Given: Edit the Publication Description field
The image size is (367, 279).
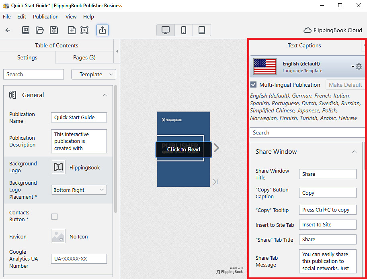Looking at the screenshot, I should [x=79, y=141].
